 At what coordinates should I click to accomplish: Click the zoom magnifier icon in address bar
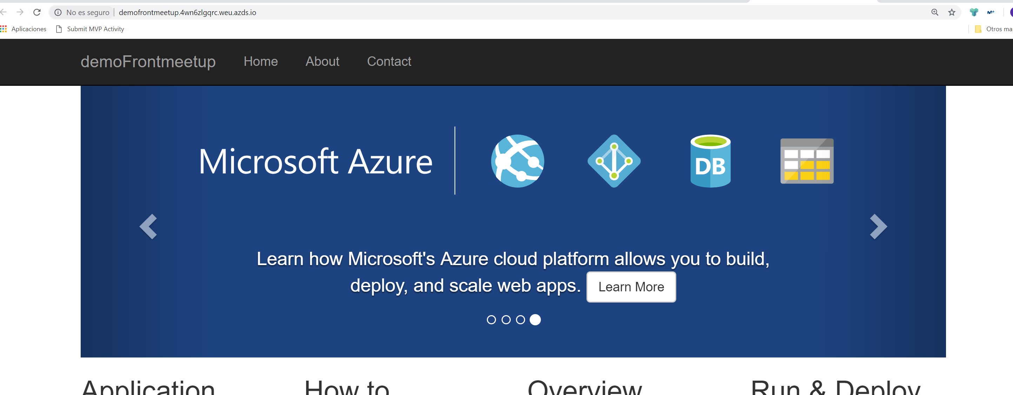934,12
